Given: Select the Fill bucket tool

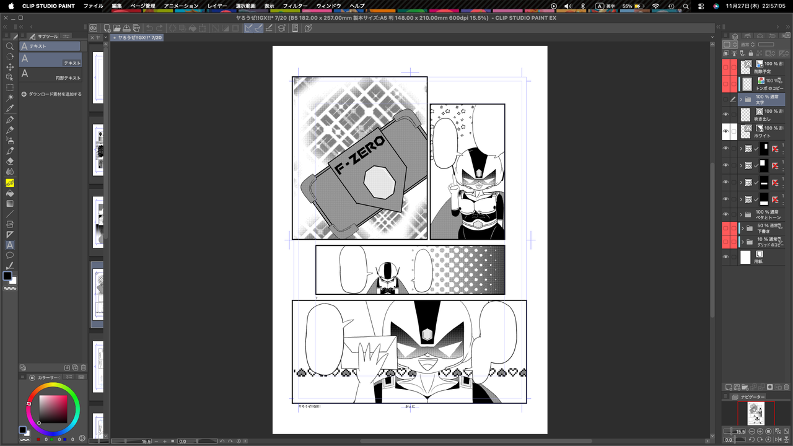Looking at the screenshot, I should click(10, 193).
